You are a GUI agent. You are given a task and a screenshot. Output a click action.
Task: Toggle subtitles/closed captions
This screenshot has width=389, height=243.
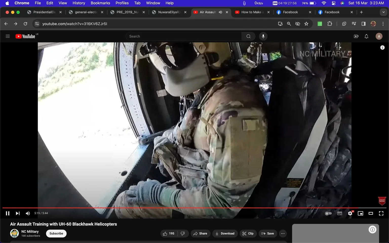[x=340, y=213]
